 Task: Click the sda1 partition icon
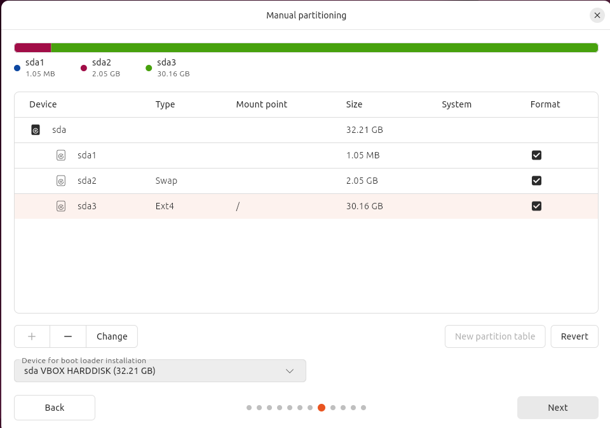coord(61,155)
